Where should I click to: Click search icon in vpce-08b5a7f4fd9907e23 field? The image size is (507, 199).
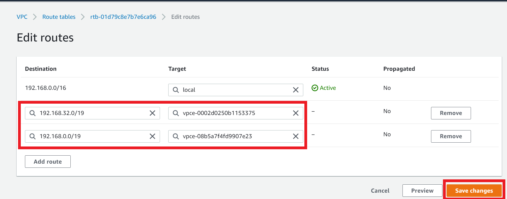point(176,136)
